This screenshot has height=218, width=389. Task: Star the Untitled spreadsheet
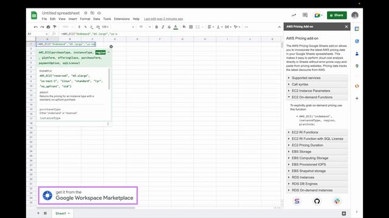pyautogui.click(x=86, y=13)
